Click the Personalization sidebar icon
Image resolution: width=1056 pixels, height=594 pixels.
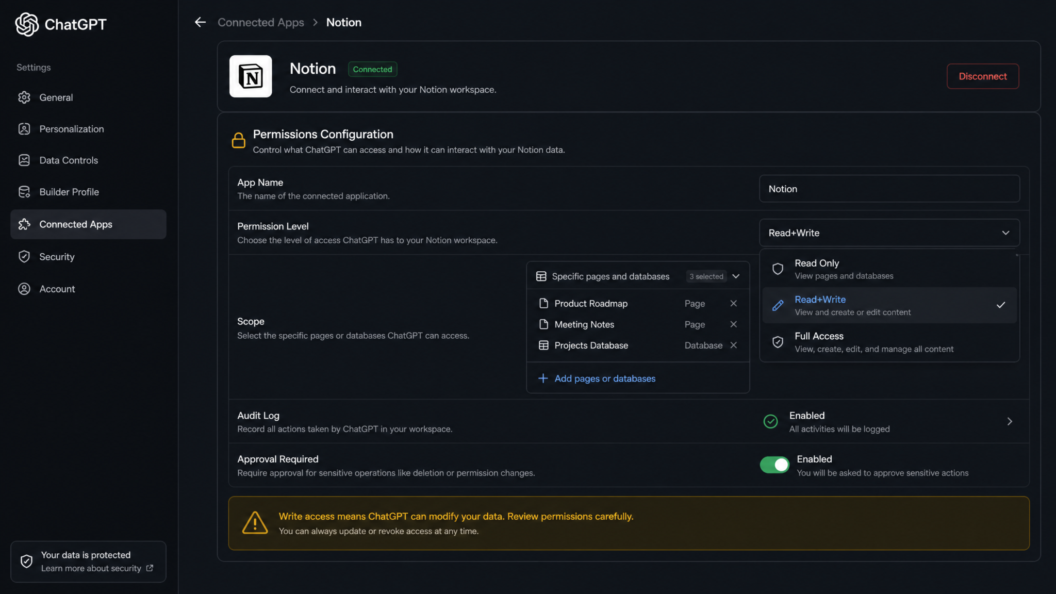pyautogui.click(x=24, y=129)
